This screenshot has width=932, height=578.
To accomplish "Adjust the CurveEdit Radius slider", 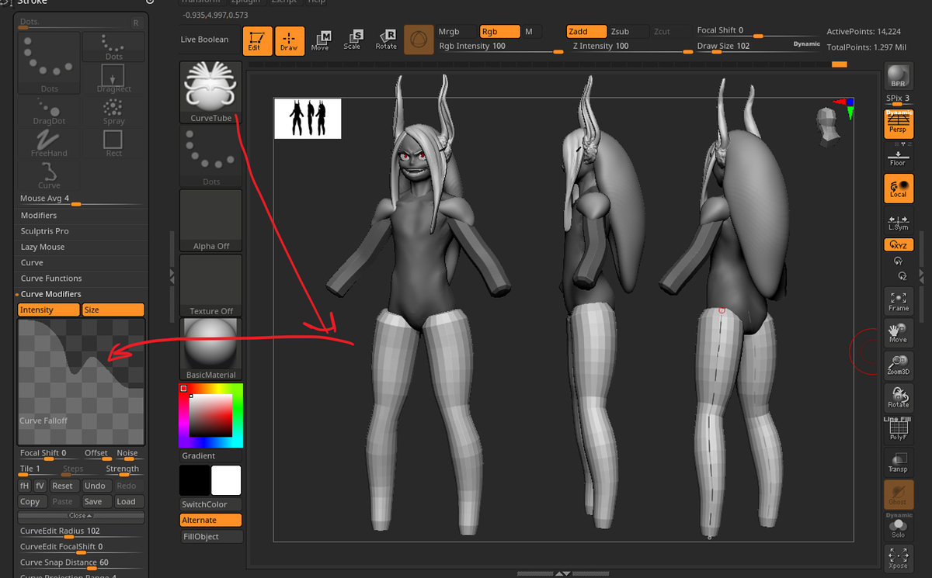I will click(81, 531).
